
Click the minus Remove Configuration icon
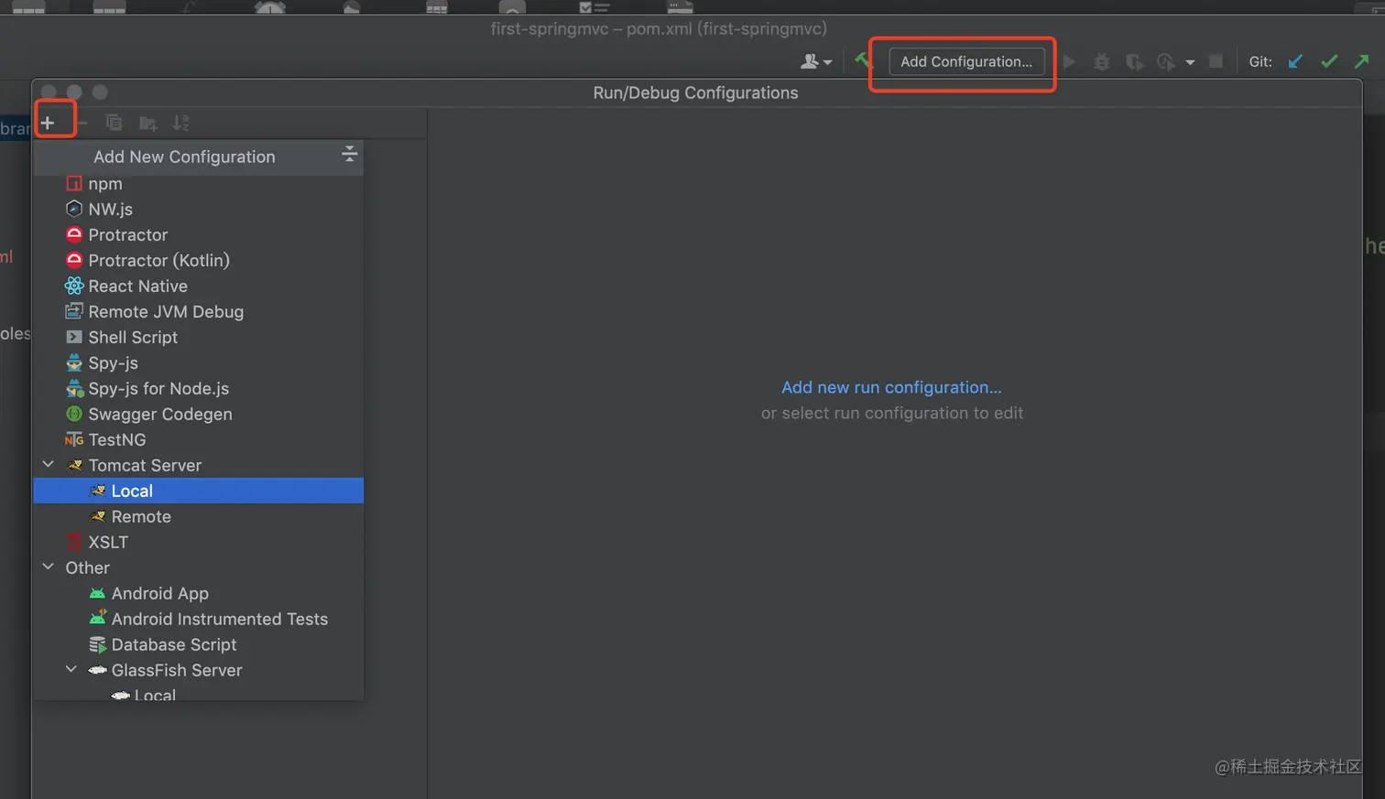(82, 123)
